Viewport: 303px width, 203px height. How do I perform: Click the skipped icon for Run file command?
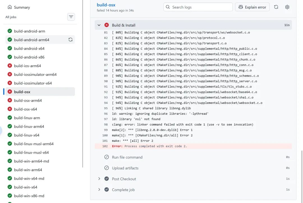pos(107,157)
